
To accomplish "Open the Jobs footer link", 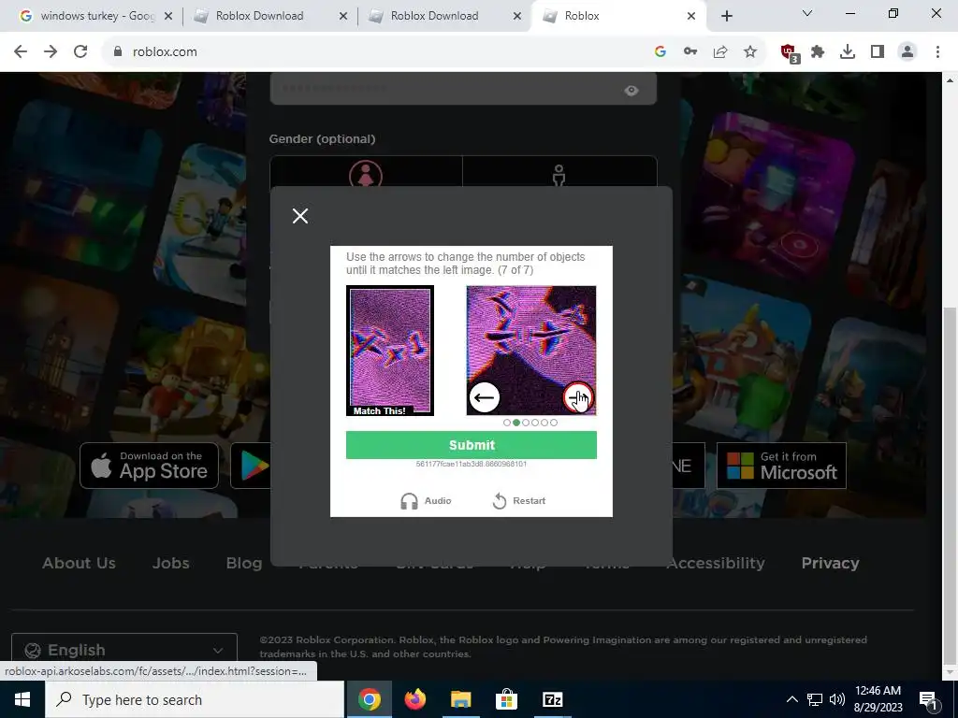I will coord(170,563).
